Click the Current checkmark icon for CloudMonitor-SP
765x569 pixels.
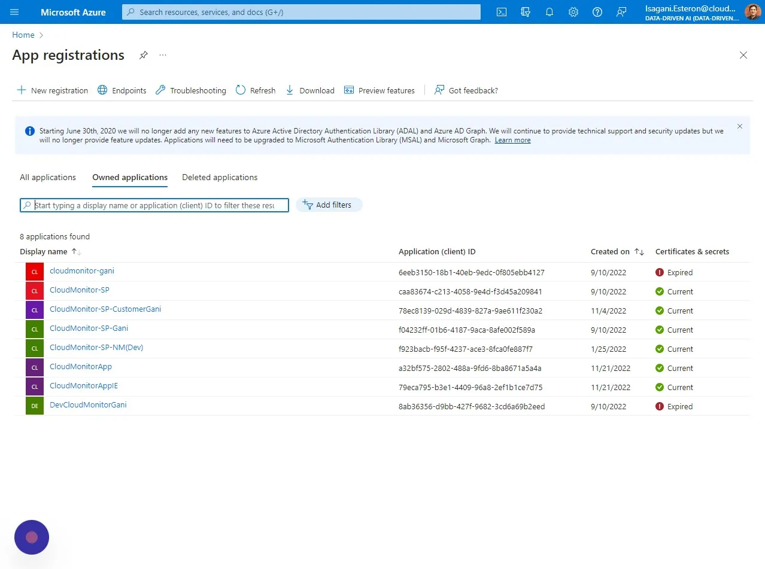click(x=660, y=291)
